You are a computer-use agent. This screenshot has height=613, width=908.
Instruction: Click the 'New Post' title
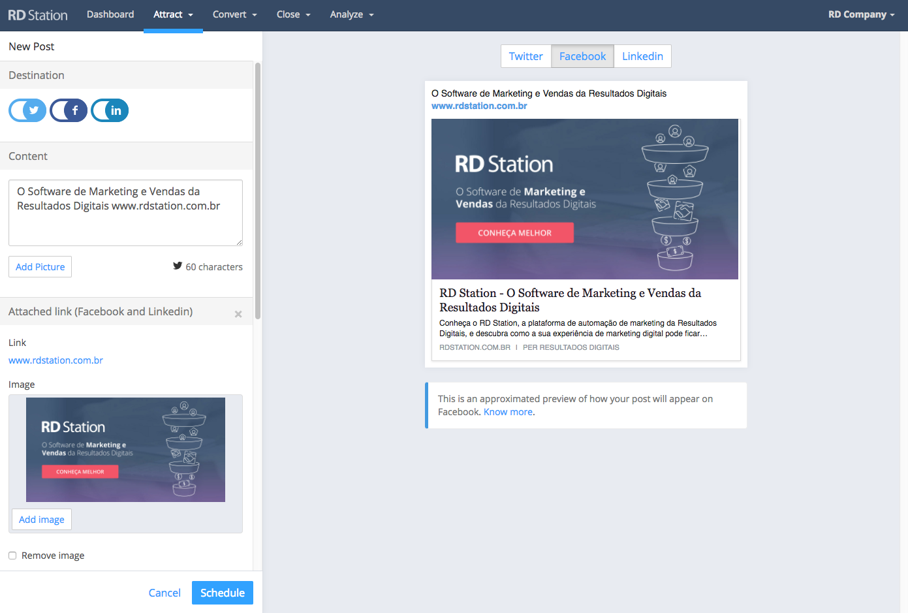31,46
